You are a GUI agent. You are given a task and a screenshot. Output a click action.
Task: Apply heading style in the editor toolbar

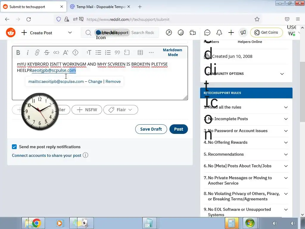89,52
